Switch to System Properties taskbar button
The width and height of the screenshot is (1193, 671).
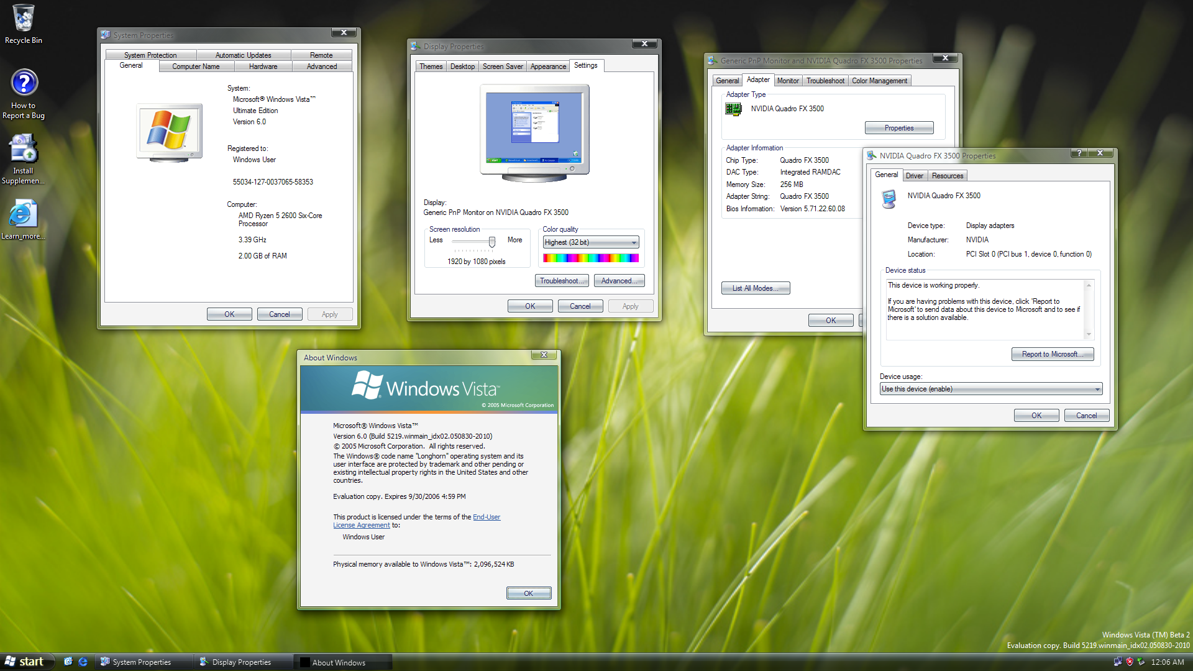(x=143, y=662)
